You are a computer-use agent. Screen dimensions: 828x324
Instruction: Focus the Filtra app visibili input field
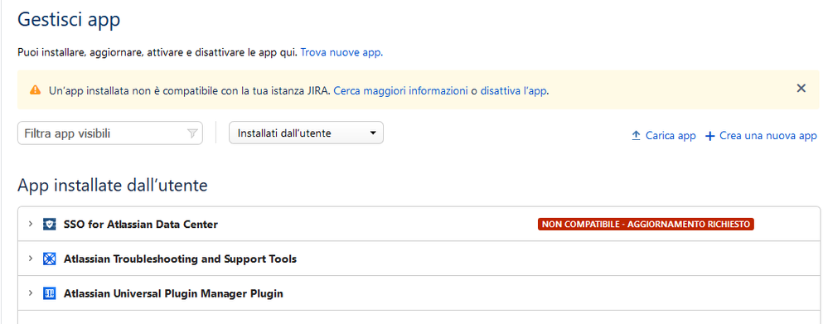[110, 133]
